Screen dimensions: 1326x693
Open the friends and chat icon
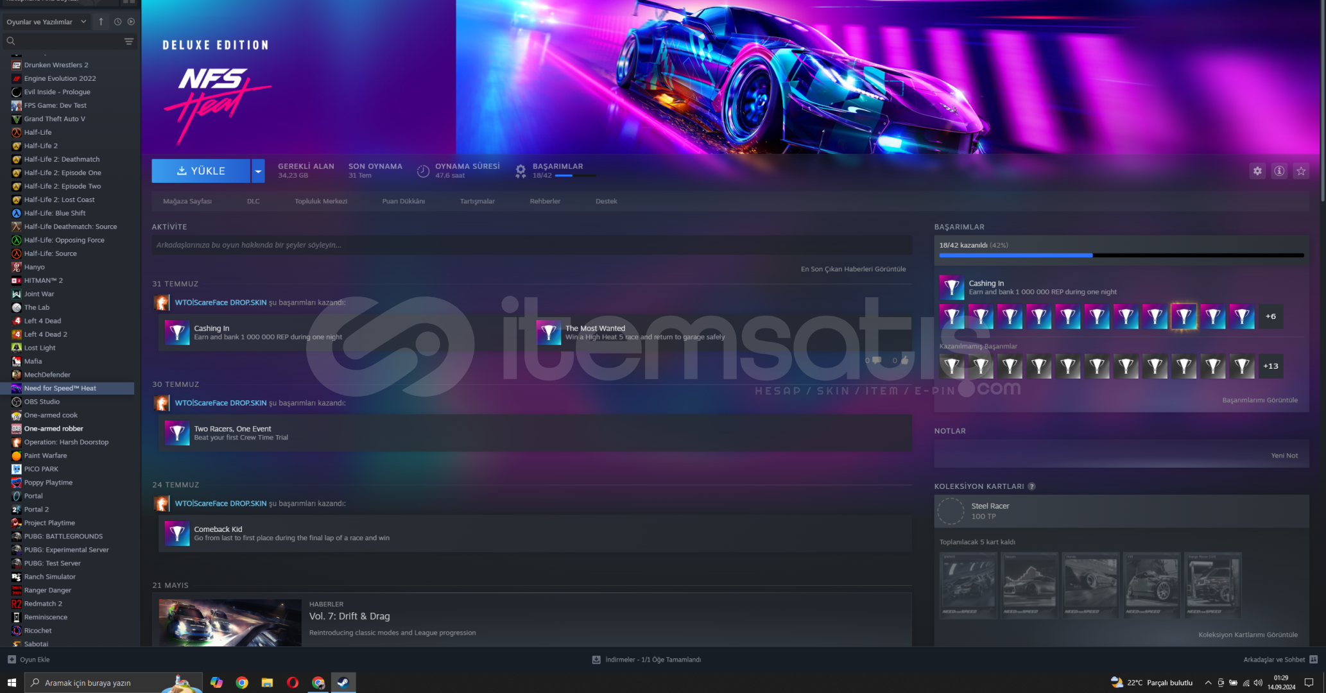[x=1313, y=660]
